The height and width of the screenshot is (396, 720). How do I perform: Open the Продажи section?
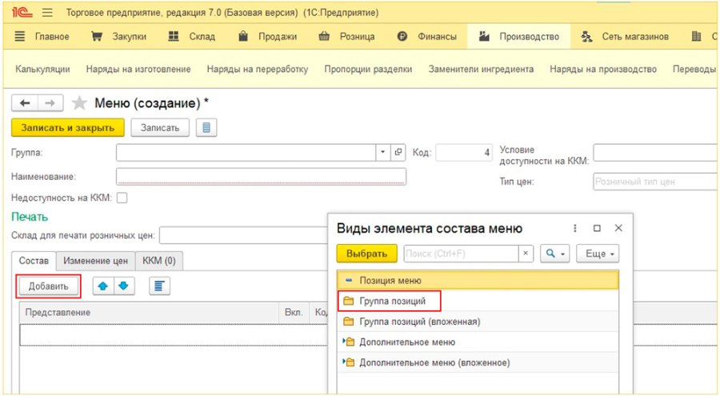click(268, 36)
